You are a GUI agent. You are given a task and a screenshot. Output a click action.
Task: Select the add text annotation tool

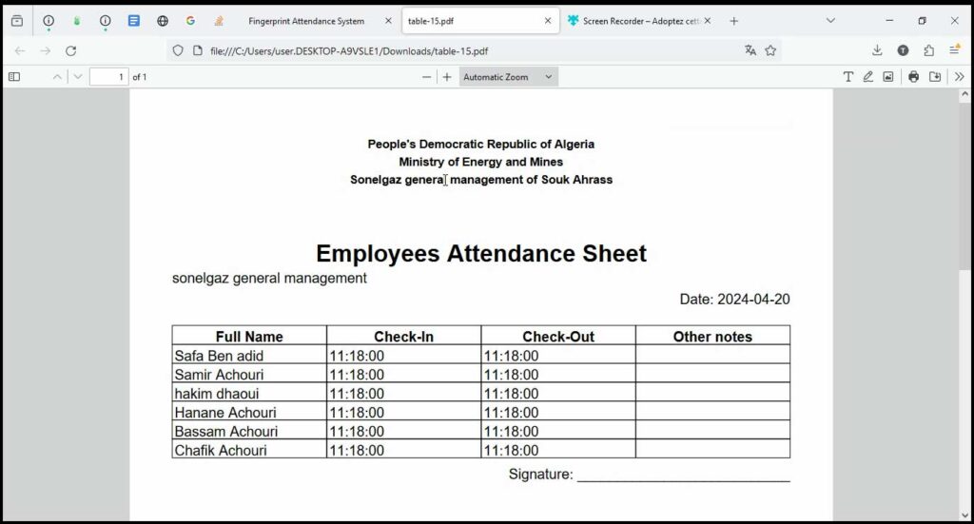[x=847, y=77]
